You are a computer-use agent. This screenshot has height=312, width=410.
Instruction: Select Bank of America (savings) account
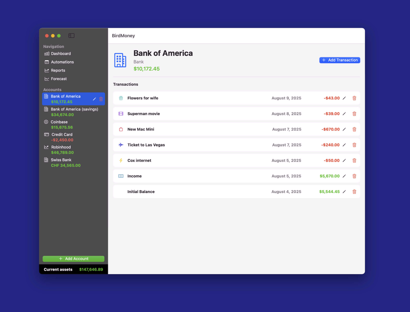(x=73, y=112)
